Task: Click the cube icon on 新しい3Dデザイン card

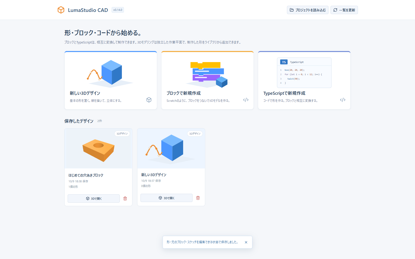Action: tap(149, 100)
